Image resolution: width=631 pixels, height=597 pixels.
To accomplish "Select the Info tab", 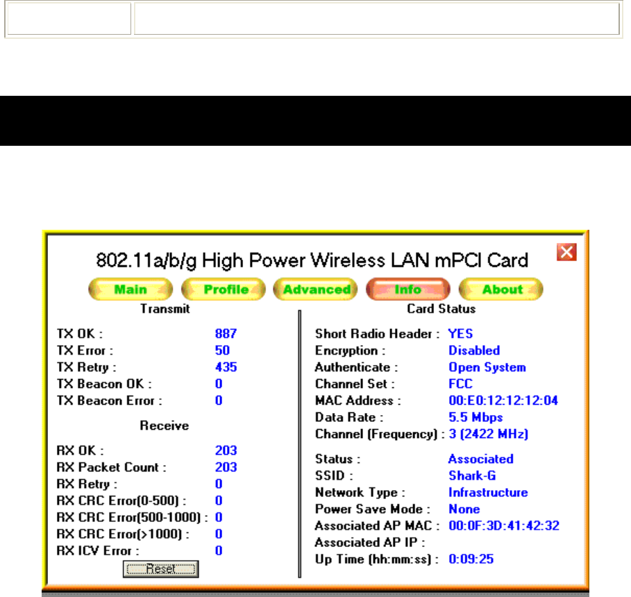I will [x=408, y=289].
